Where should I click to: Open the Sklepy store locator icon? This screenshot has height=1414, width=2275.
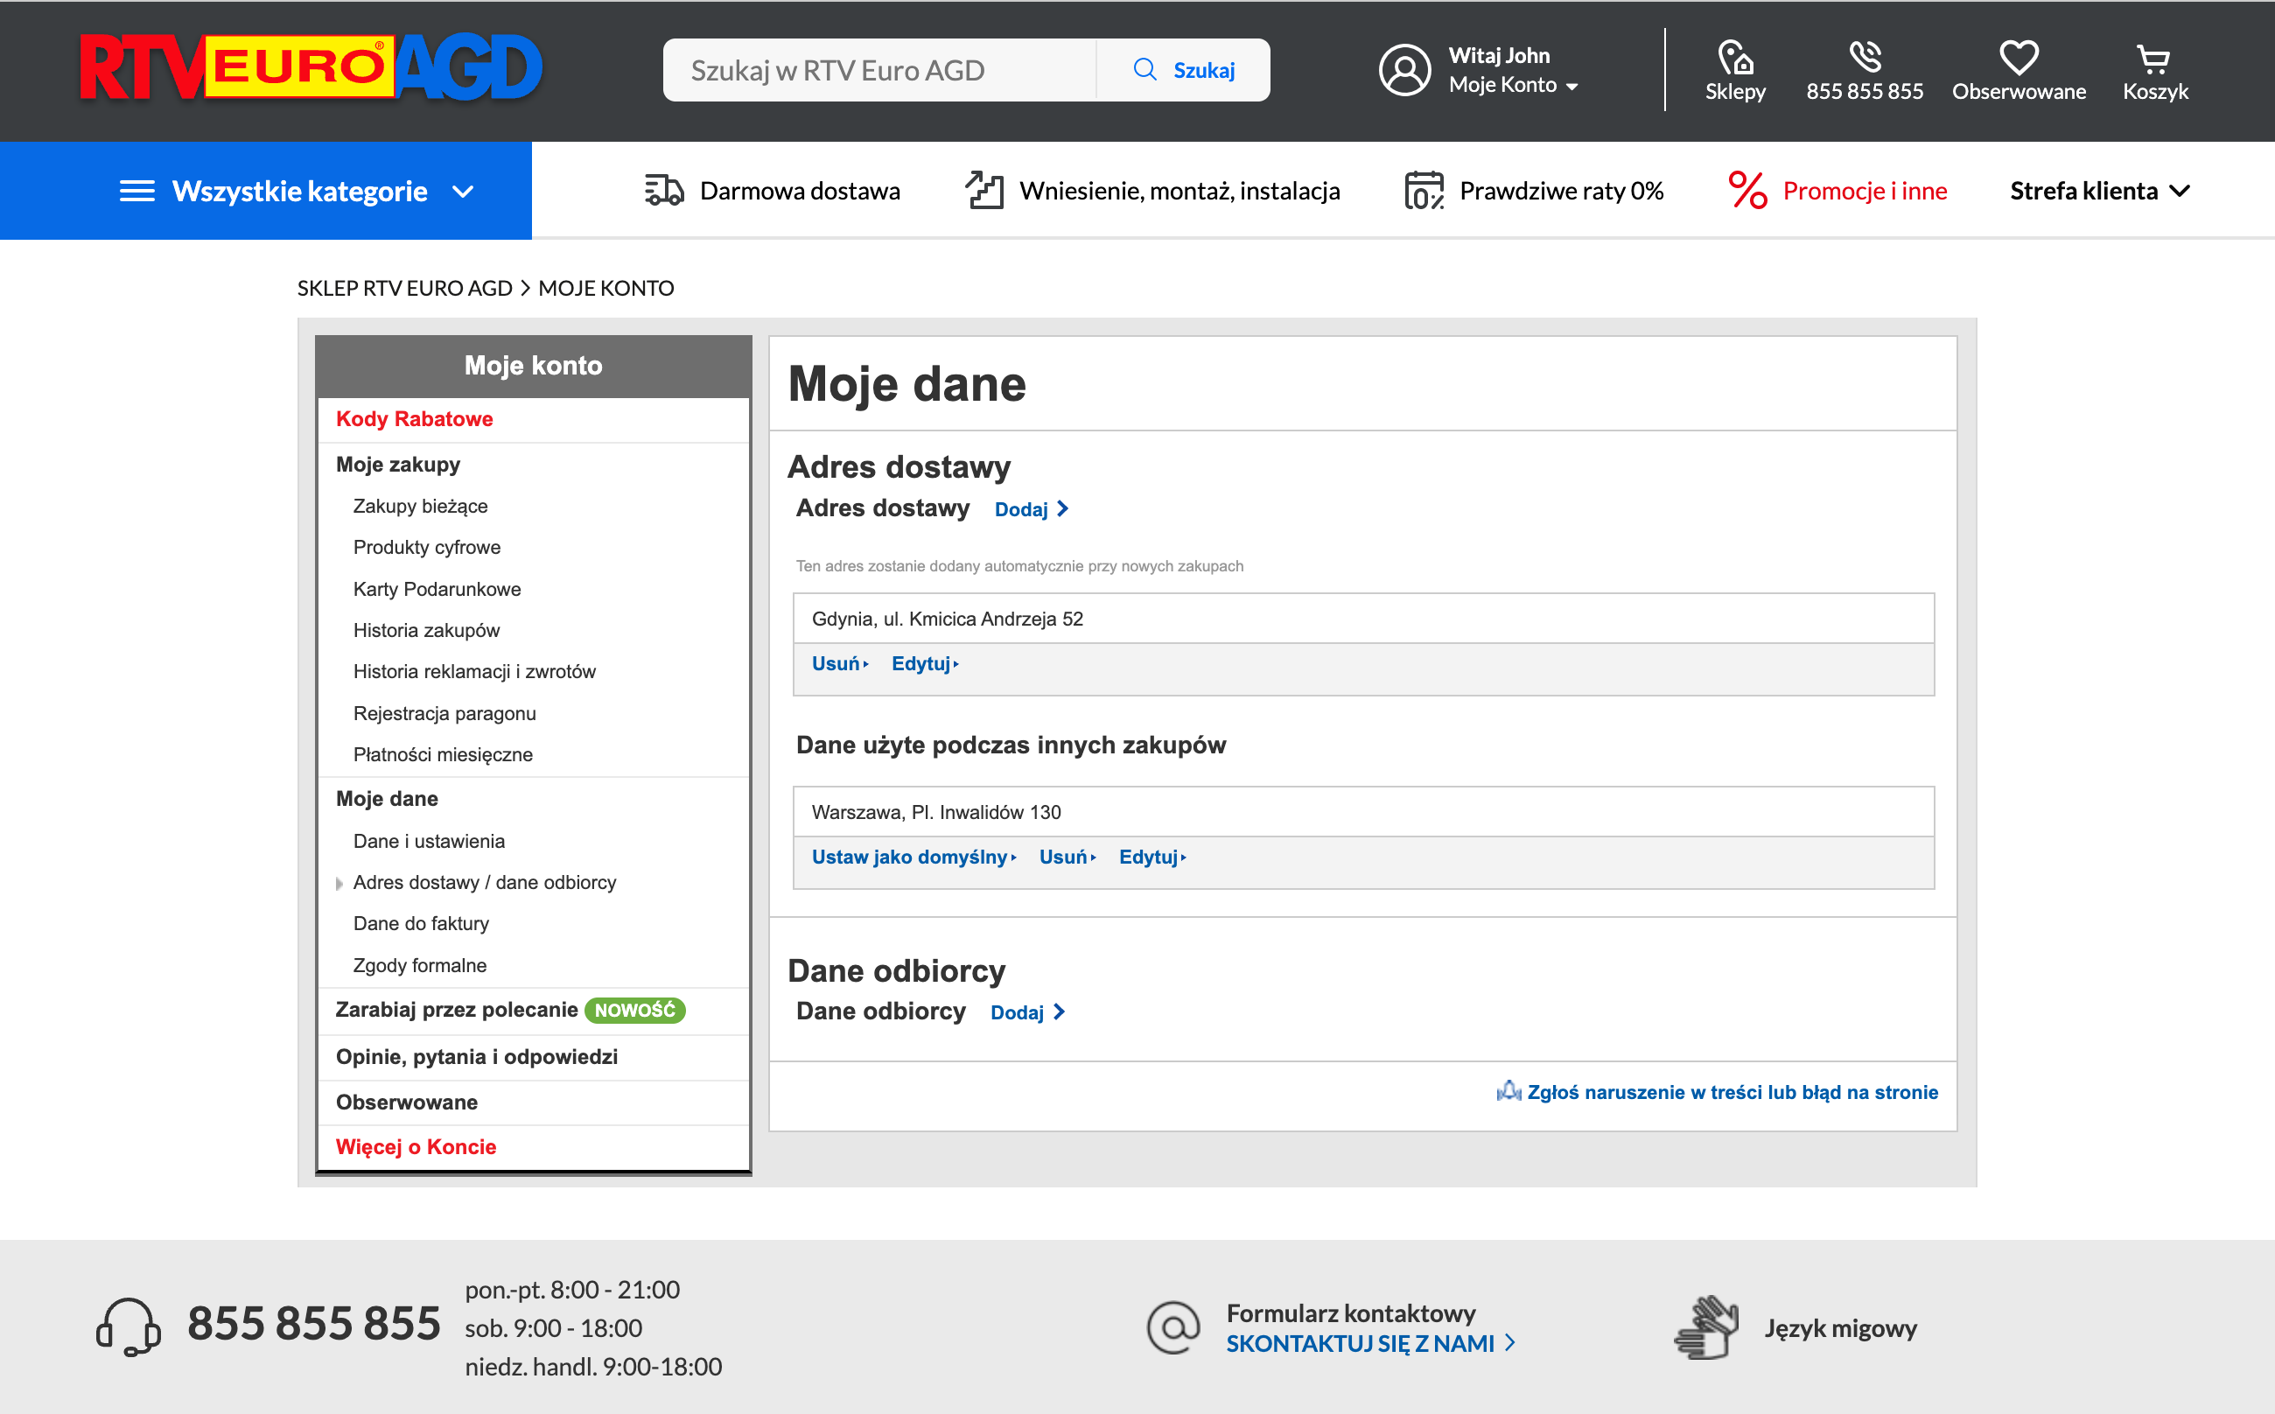1735,58
